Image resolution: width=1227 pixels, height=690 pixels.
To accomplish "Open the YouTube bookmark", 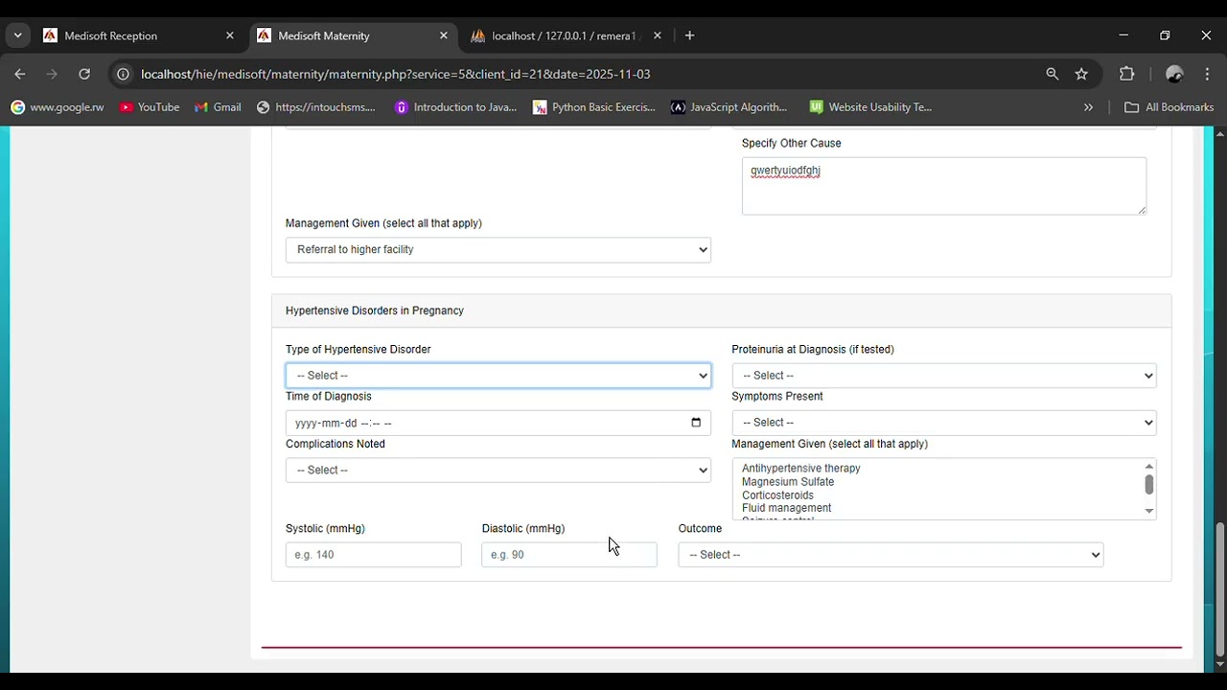I will [149, 107].
